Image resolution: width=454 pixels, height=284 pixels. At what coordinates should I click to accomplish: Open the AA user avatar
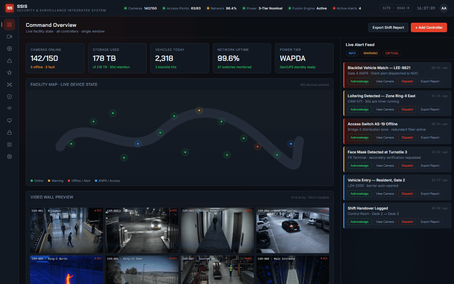click(444, 8)
